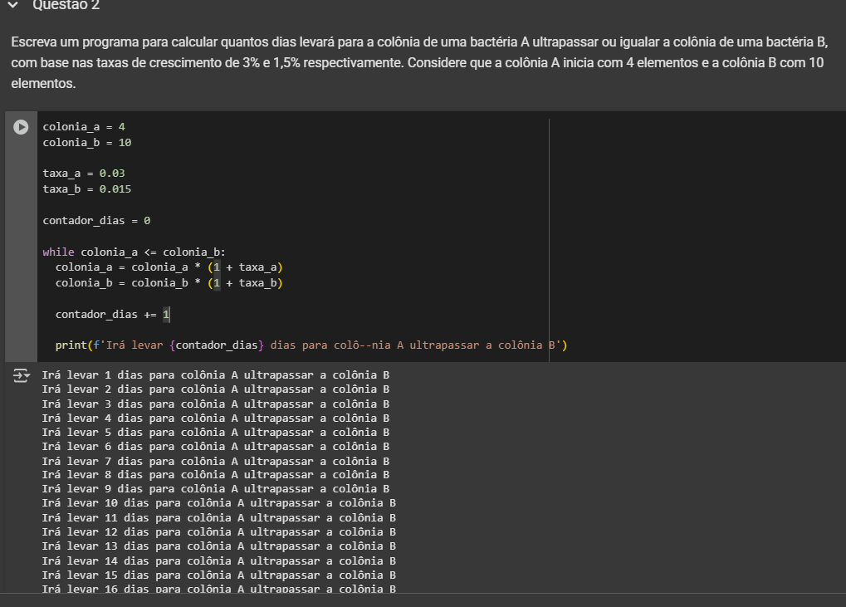The height and width of the screenshot is (607, 846).
Task: Place cursor on line 'colonia_b = 10'
Action: tap(87, 143)
